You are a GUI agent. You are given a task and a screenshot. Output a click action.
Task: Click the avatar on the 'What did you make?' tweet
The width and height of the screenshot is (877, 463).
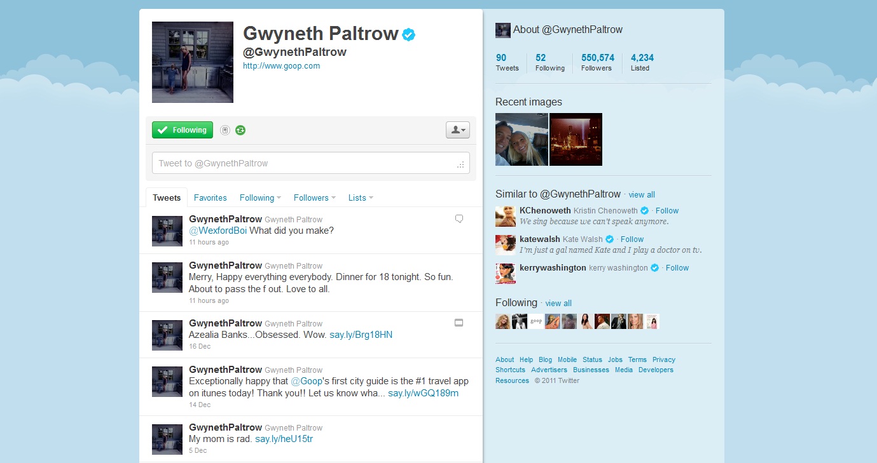point(167,231)
